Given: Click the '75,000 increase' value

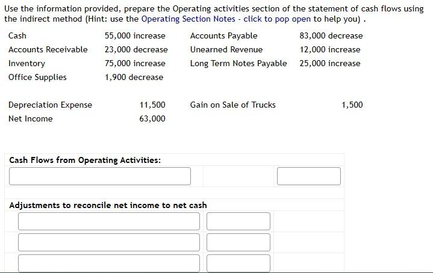Looking at the screenshot, I should point(135,63).
